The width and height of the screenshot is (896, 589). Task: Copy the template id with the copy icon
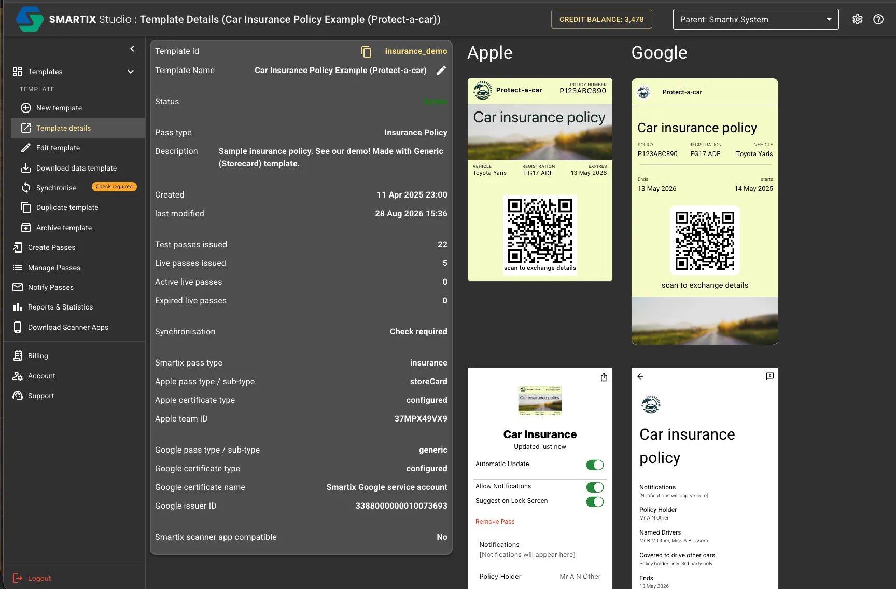tap(367, 51)
